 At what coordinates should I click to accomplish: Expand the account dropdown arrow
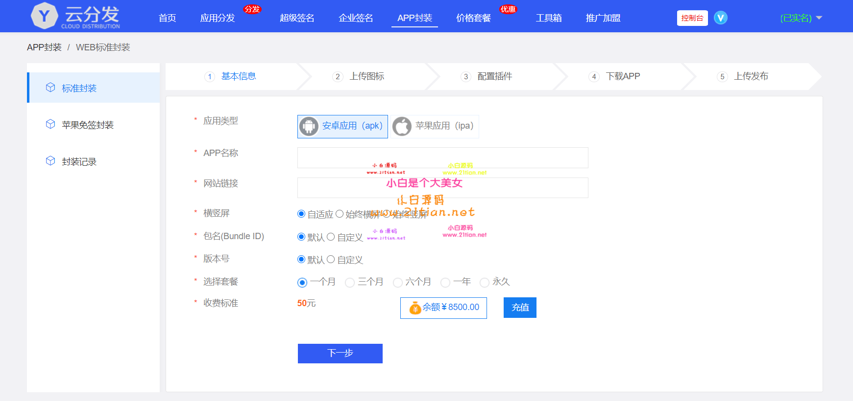click(x=819, y=18)
